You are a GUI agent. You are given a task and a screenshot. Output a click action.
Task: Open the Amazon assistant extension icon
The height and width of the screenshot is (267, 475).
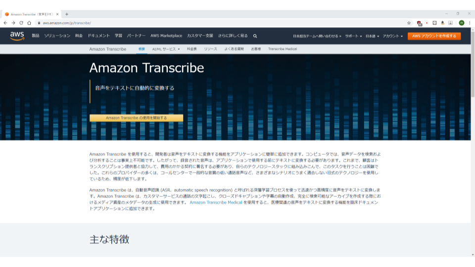[442, 23]
